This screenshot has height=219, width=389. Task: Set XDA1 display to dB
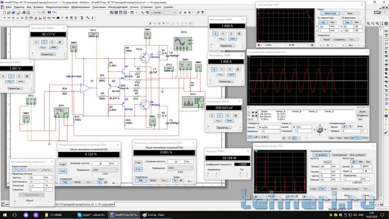(106, 182)
